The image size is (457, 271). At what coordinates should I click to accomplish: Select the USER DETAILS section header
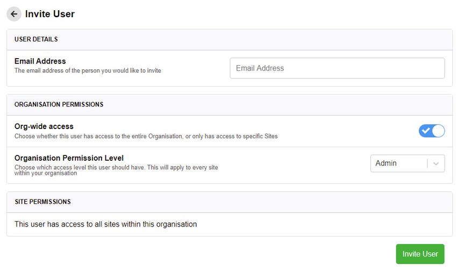point(36,39)
